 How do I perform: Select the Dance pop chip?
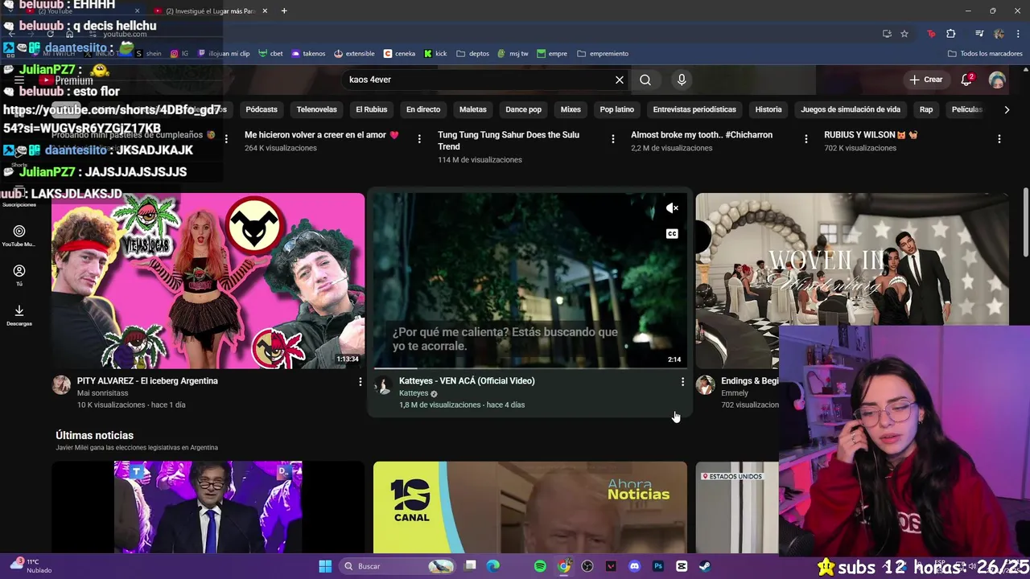click(524, 109)
